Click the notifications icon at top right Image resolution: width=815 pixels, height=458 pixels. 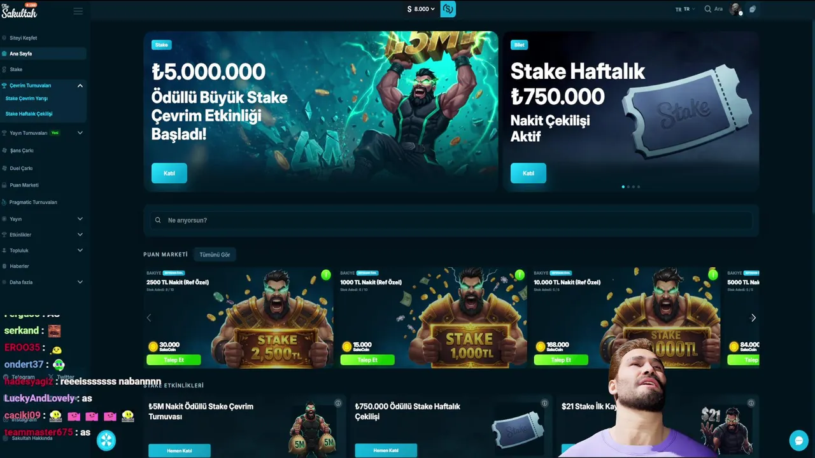753,9
